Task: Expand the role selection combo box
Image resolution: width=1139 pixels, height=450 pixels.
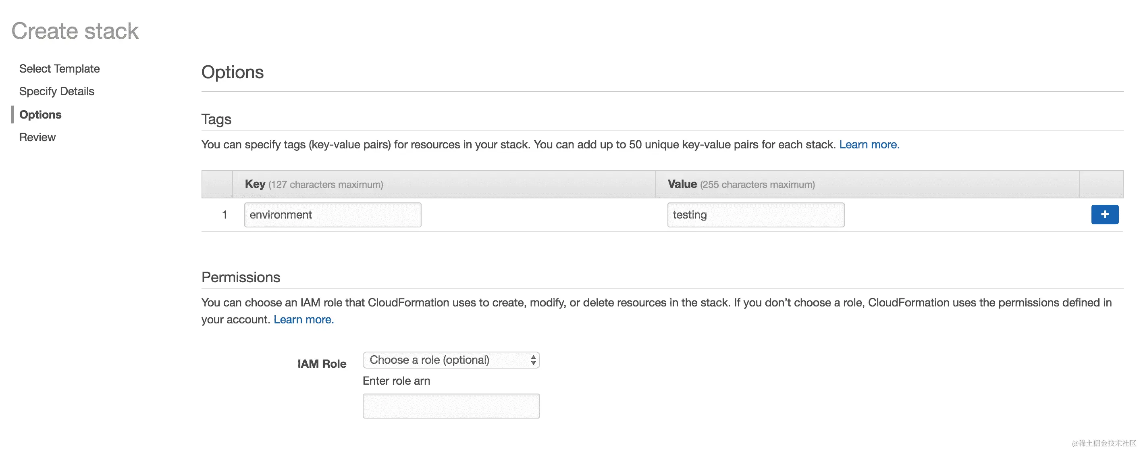Action: (451, 360)
